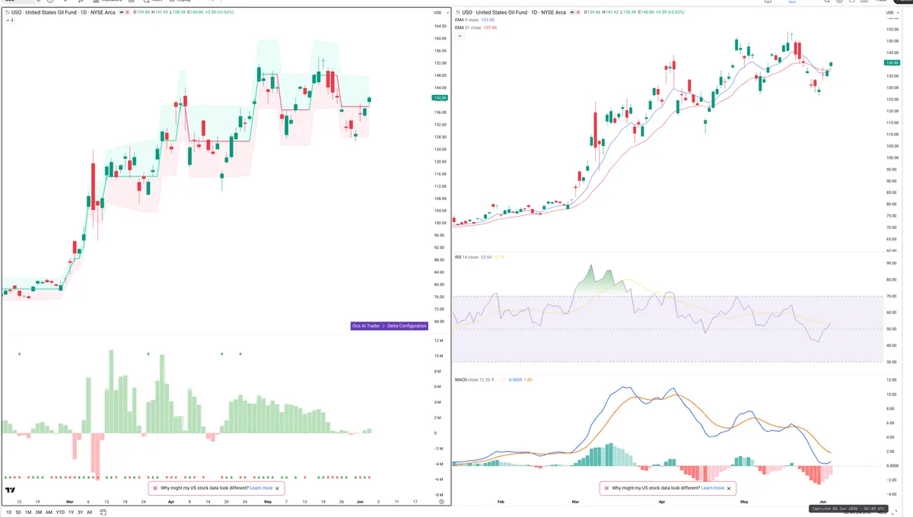Set time range to 1M

(28, 512)
